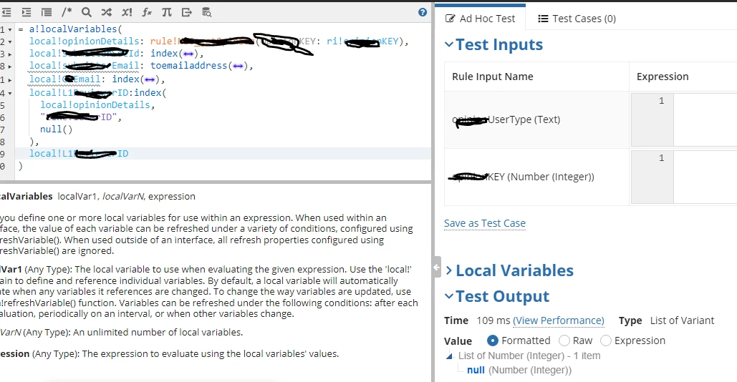Click the a!localVariables( text on line 1

pyautogui.click(x=75, y=29)
